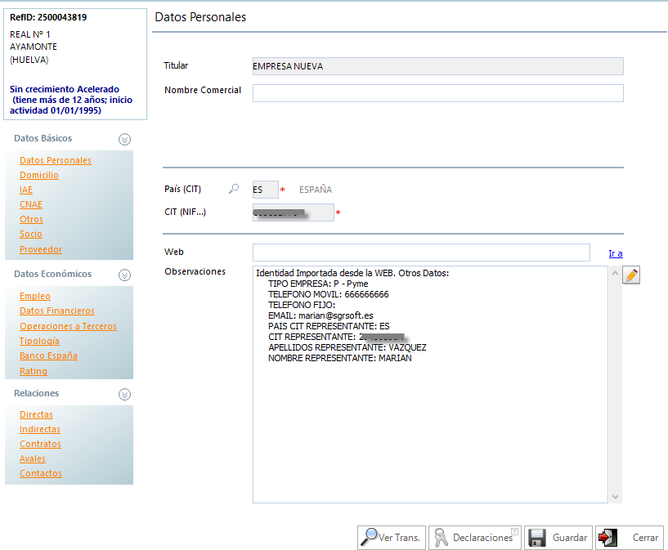Open Datos Financieros in the sidebar
Image resolution: width=668 pixels, height=550 pixels.
point(56,311)
